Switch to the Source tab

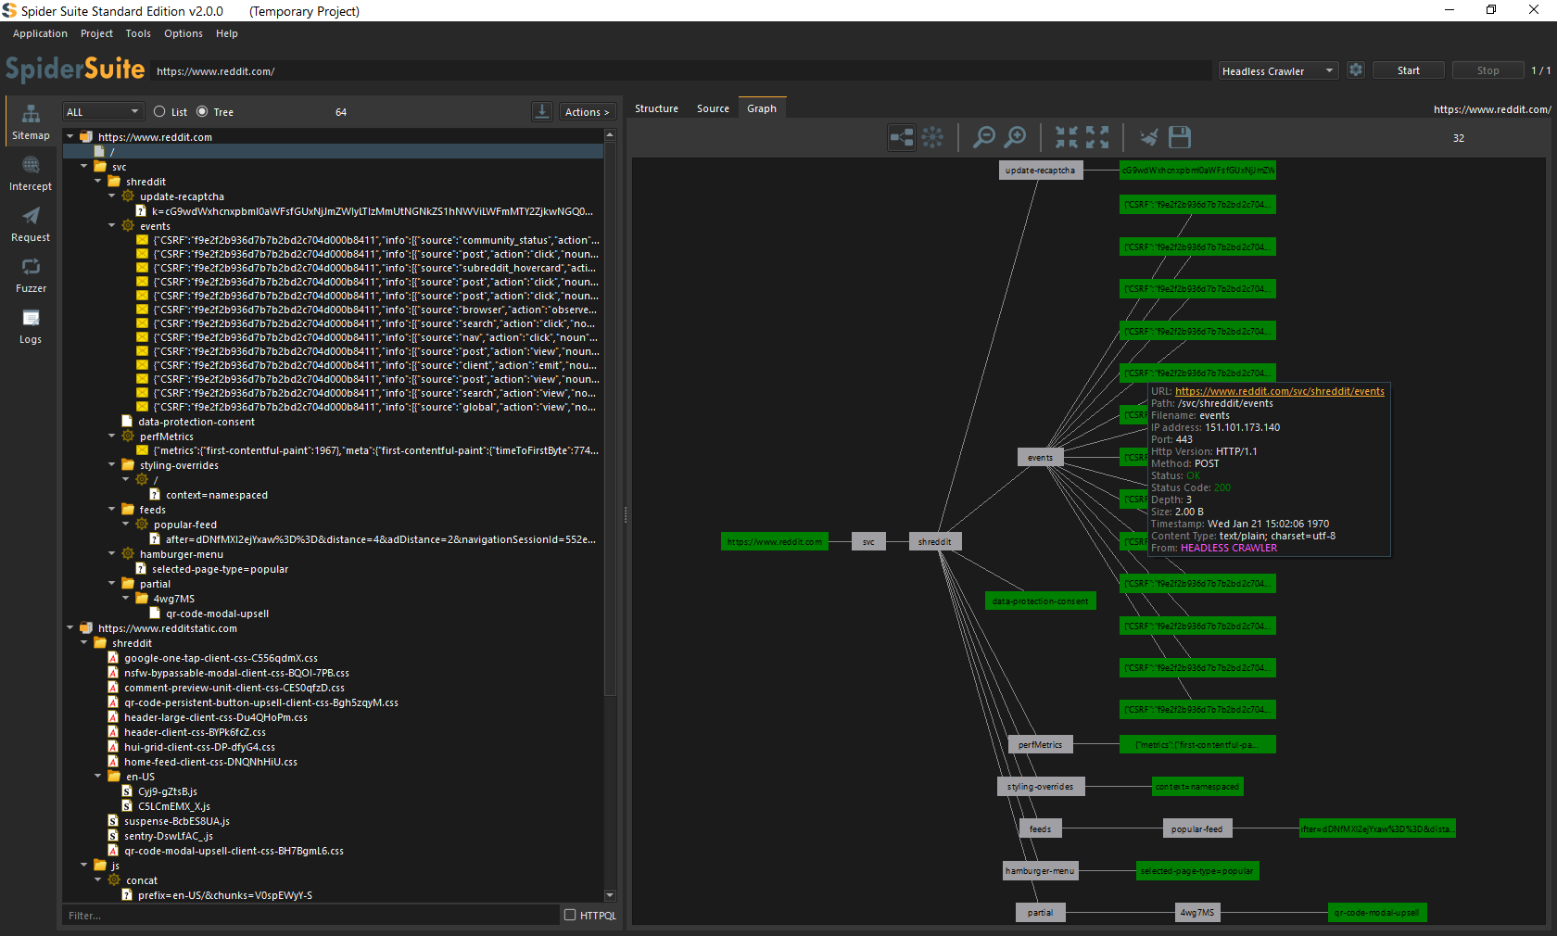coord(713,108)
